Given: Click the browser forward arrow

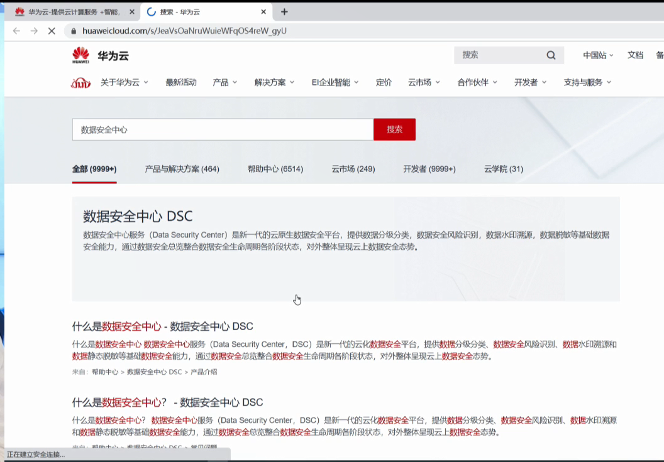Looking at the screenshot, I should tap(34, 31).
